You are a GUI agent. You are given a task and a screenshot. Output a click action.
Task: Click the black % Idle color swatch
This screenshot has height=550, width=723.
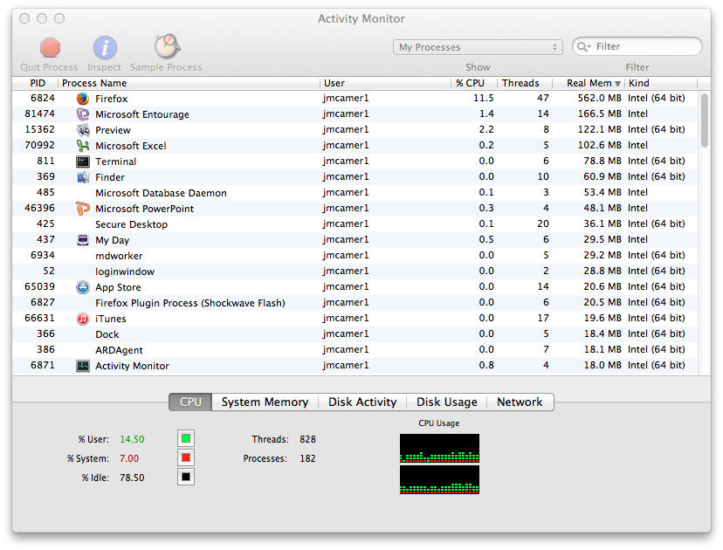point(186,477)
